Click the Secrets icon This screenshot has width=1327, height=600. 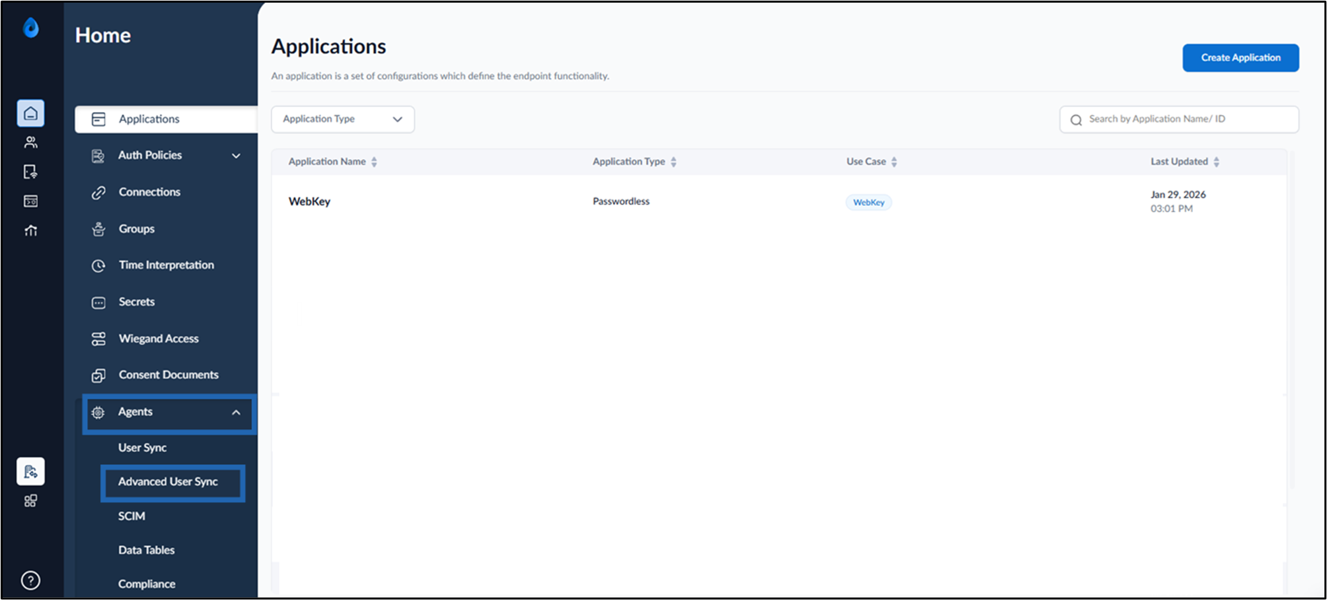tap(98, 302)
